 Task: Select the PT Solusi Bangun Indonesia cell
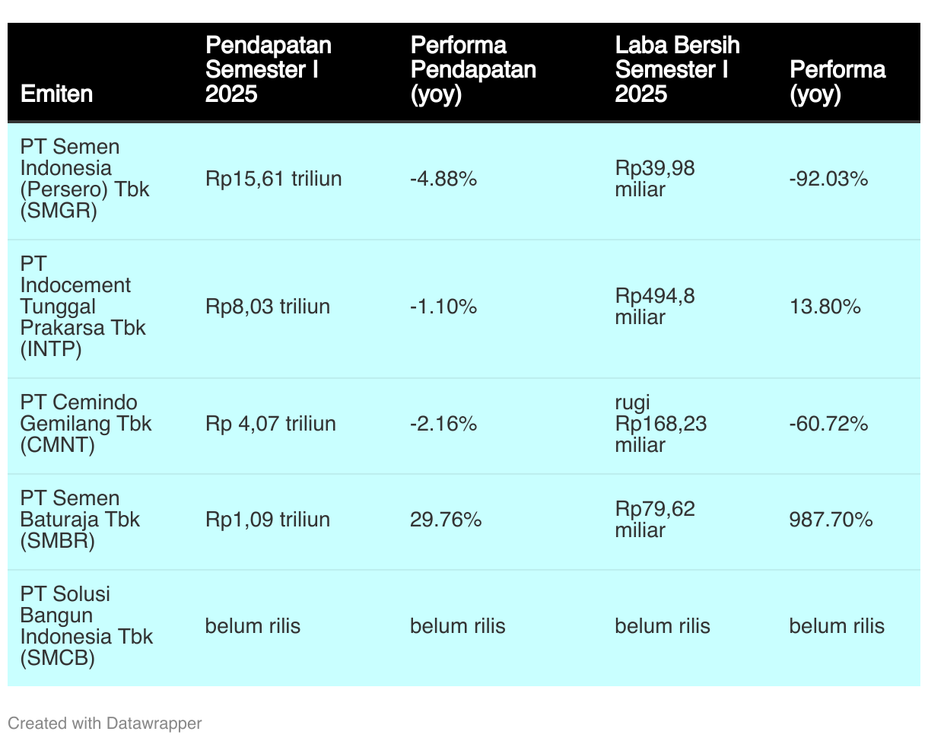point(87,626)
